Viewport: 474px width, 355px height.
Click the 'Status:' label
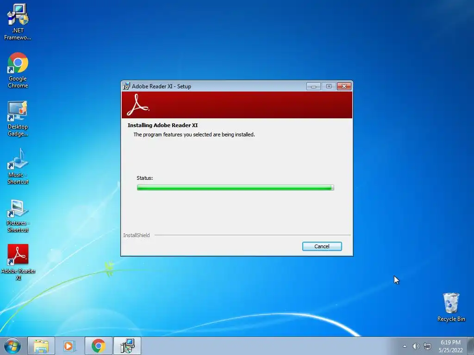(145, 178)
